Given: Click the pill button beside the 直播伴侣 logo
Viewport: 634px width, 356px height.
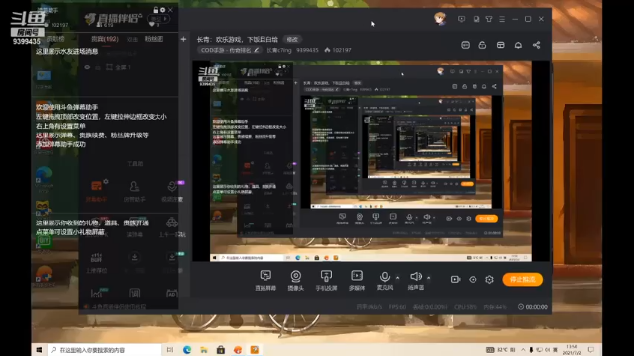Looking at the screenshot, I should tap(158, 19).
